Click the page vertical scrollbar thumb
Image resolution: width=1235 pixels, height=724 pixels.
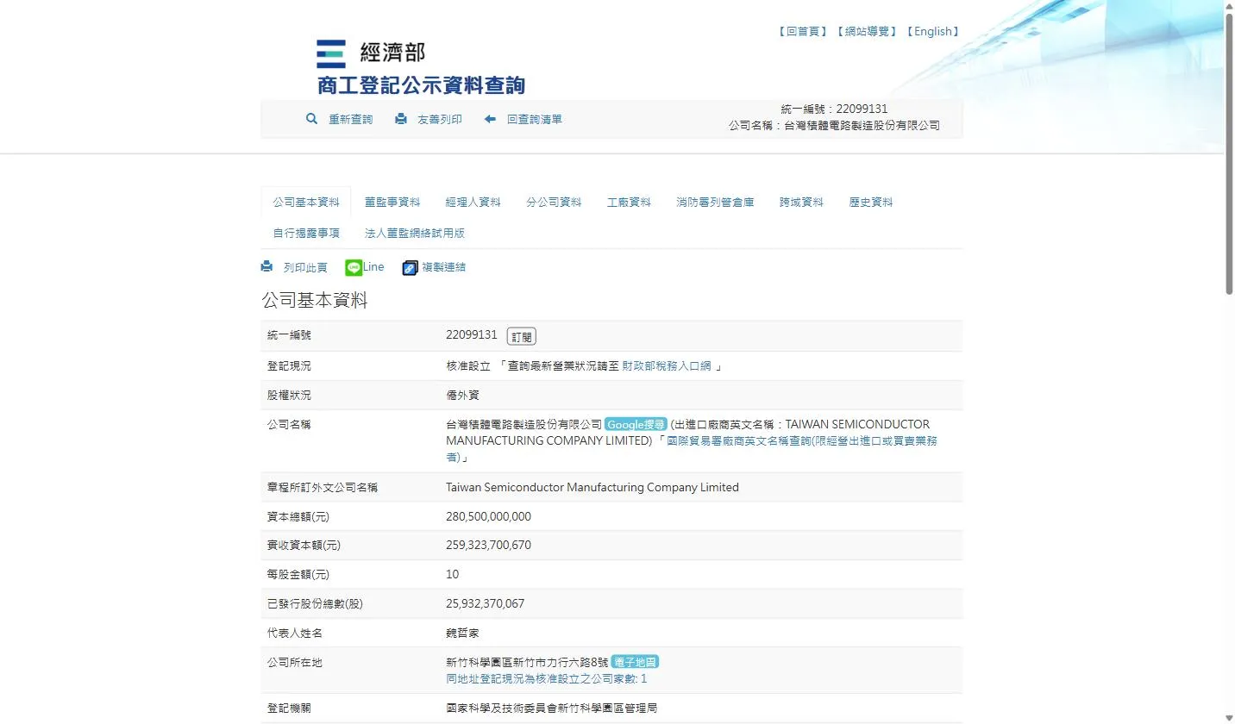[x=1228, y=153]
